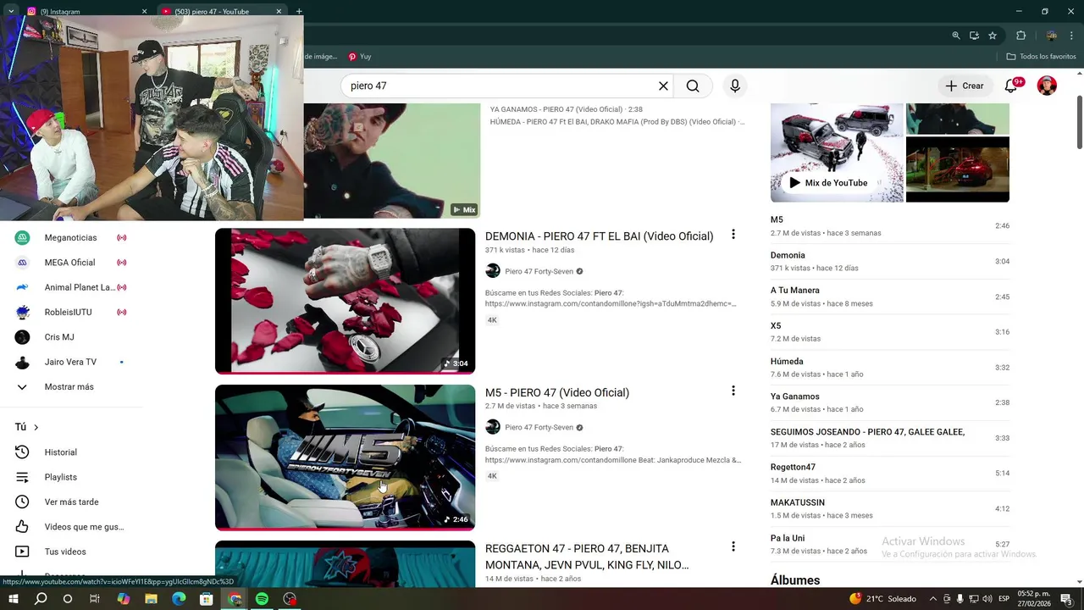Switch to the Instagram browser tab
Screen dimensions: 1084x610
pos(85,12)
